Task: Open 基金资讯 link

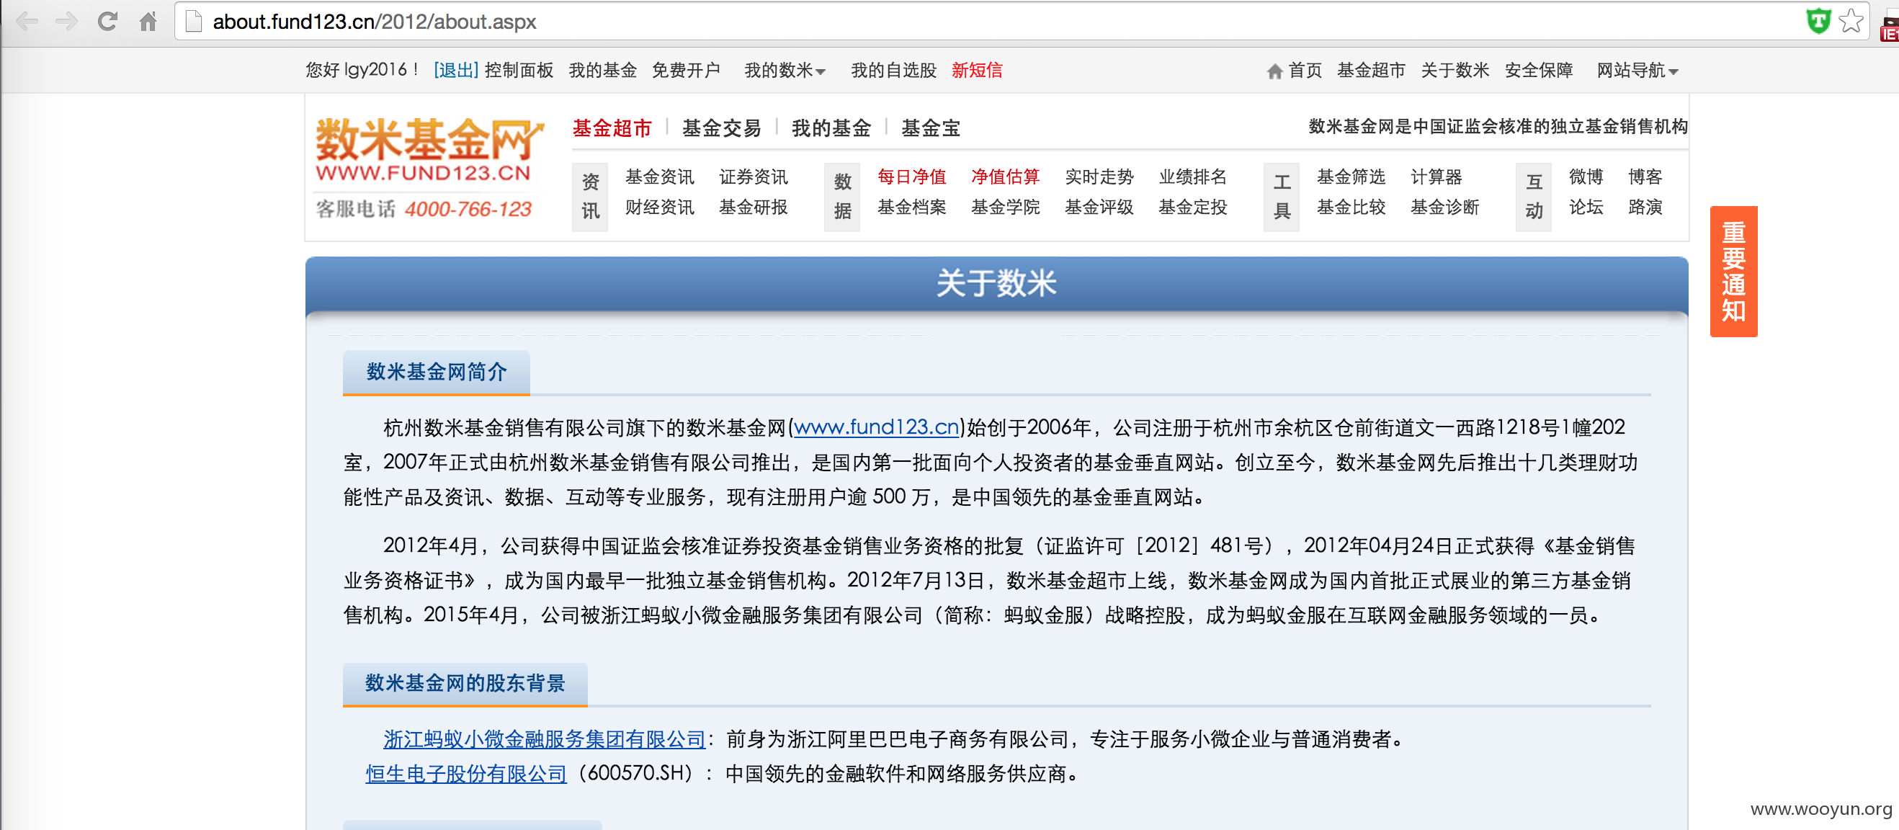Action: pos(660,177)
